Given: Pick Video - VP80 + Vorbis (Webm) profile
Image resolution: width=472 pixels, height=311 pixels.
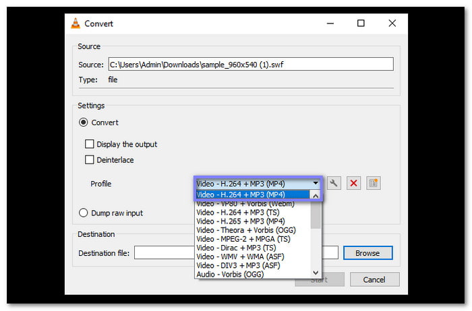Looking at the screenshot, I should click(253, 204).
